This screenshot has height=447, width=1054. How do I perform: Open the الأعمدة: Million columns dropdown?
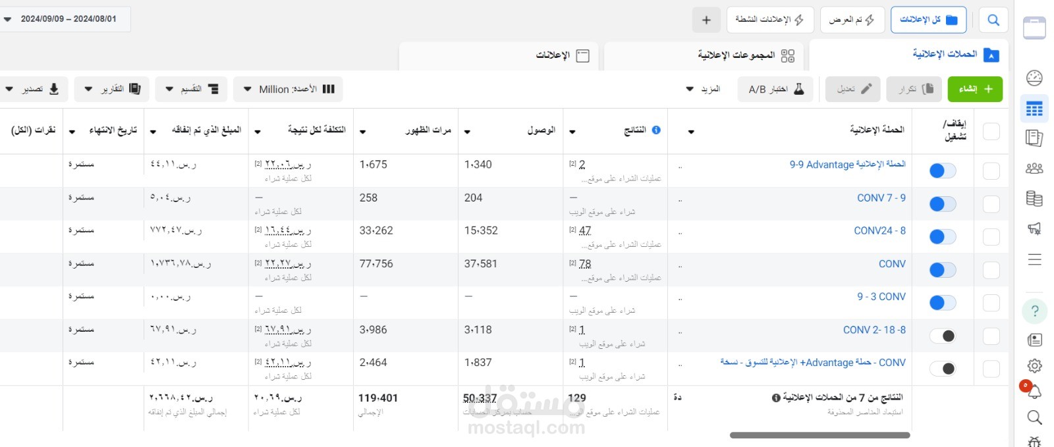[288, 89]
